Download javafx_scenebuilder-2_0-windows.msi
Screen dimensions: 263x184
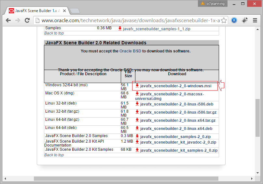176,86
